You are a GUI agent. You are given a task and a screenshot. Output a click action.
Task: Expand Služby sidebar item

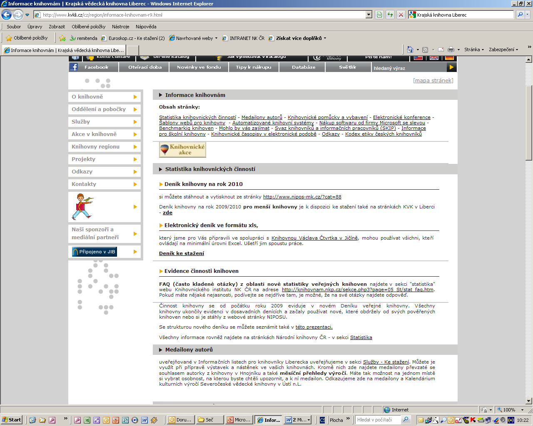coord(105,121)
